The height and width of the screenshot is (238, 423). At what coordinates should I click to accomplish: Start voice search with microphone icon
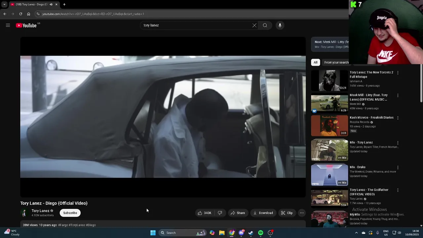280,25
